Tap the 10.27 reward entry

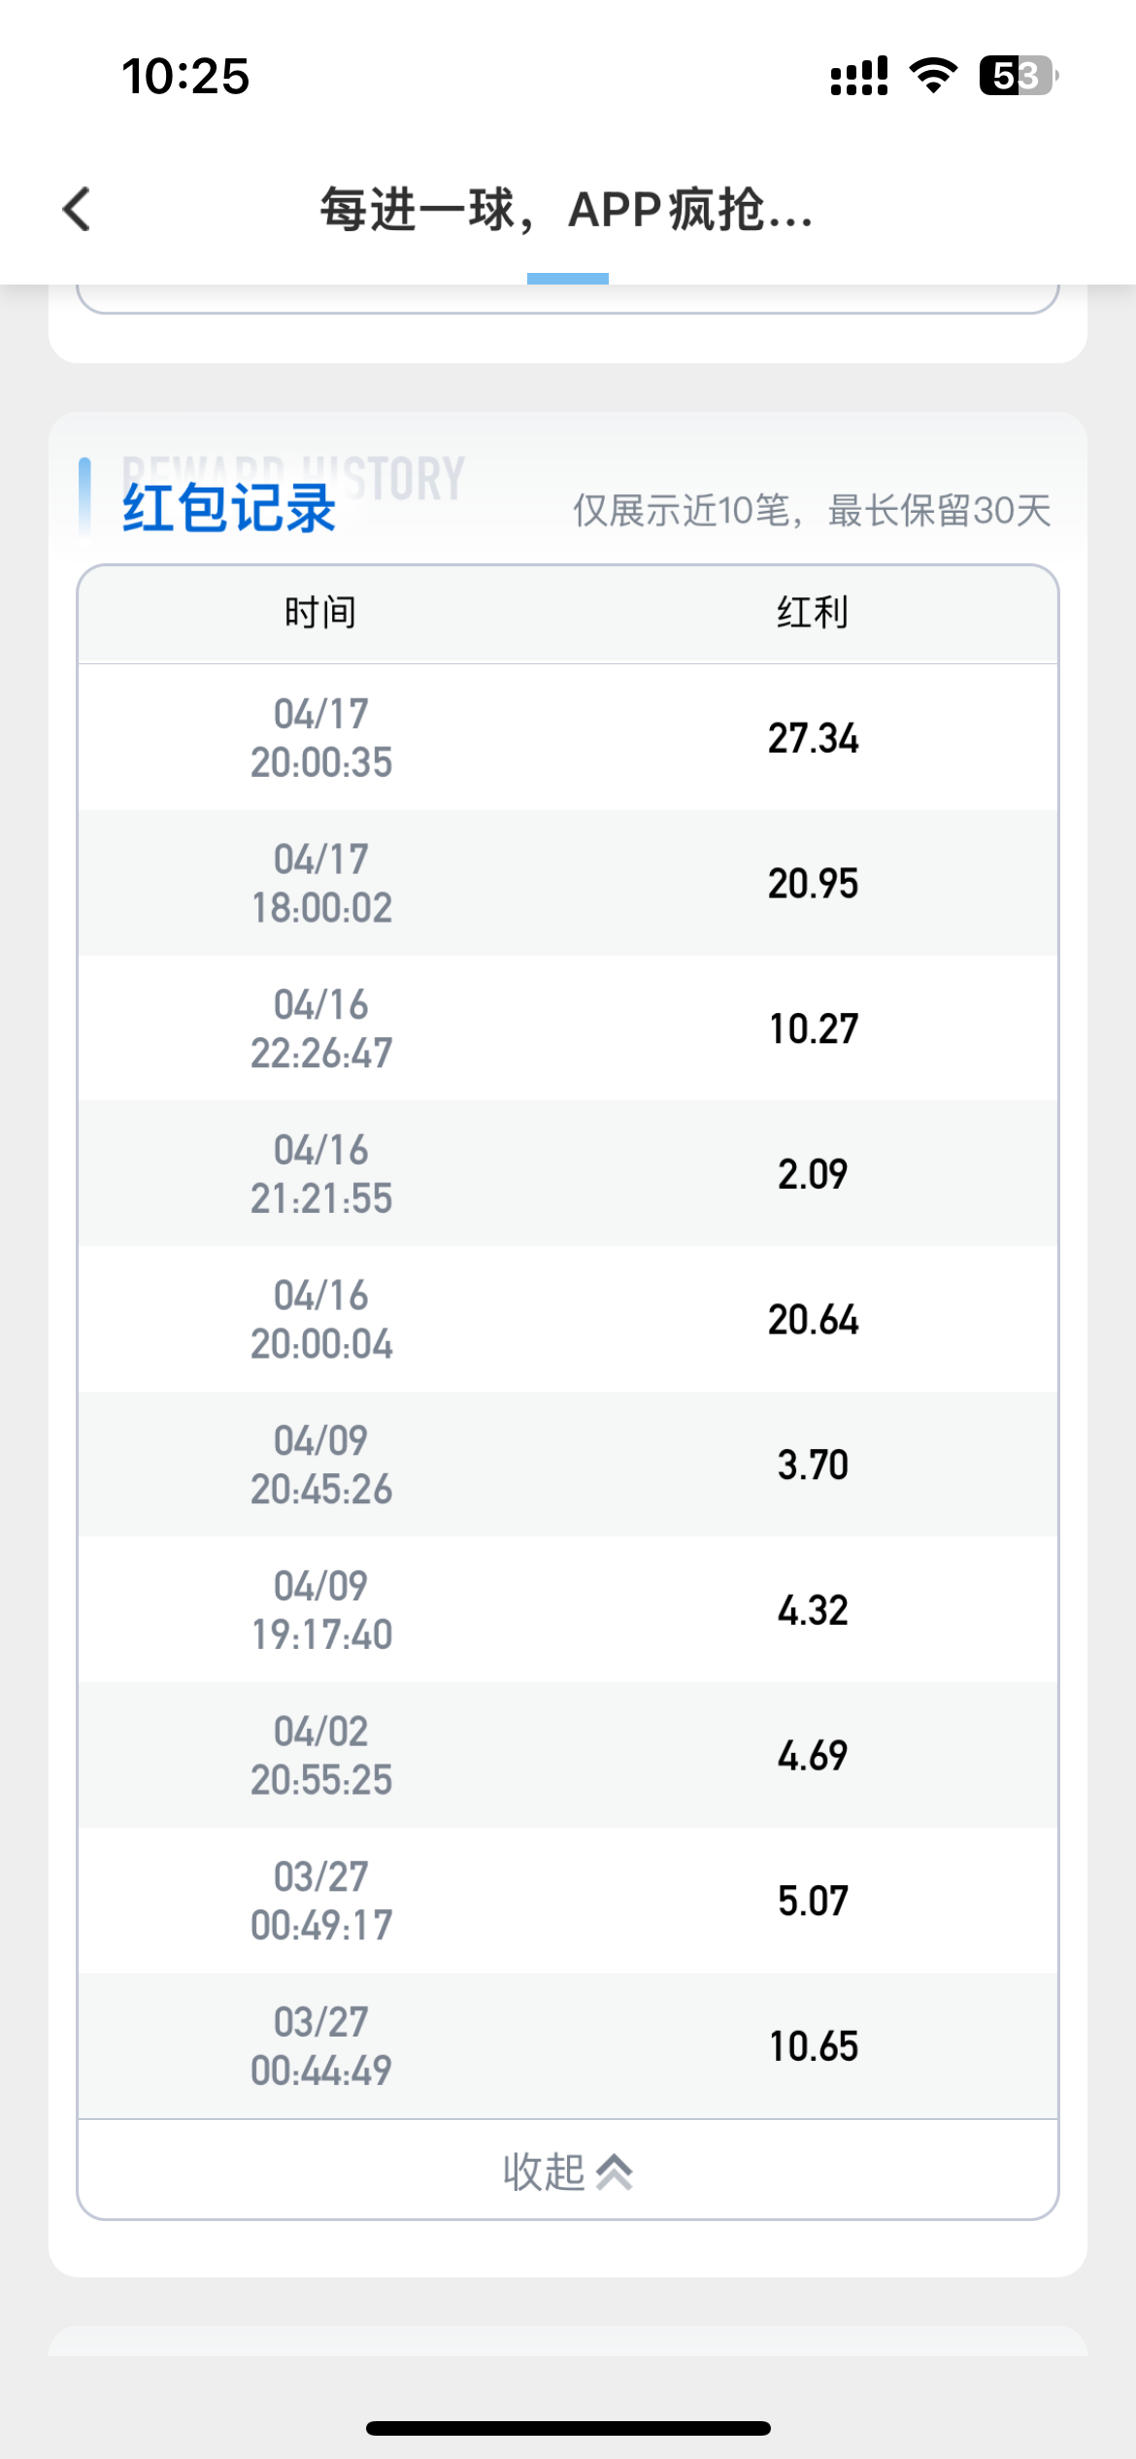[813, 1029]
